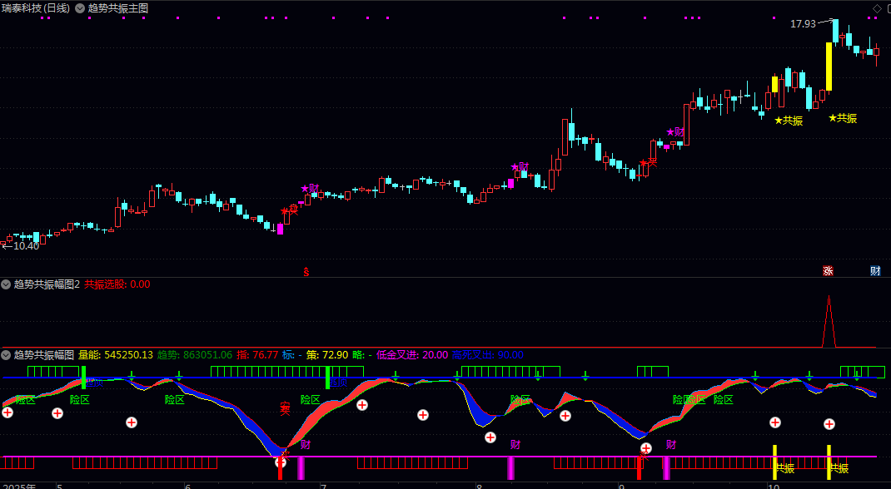Click the red 涨 badge below the main chart
This screenshot has width=891, height=489.
[x=828, y=270]
